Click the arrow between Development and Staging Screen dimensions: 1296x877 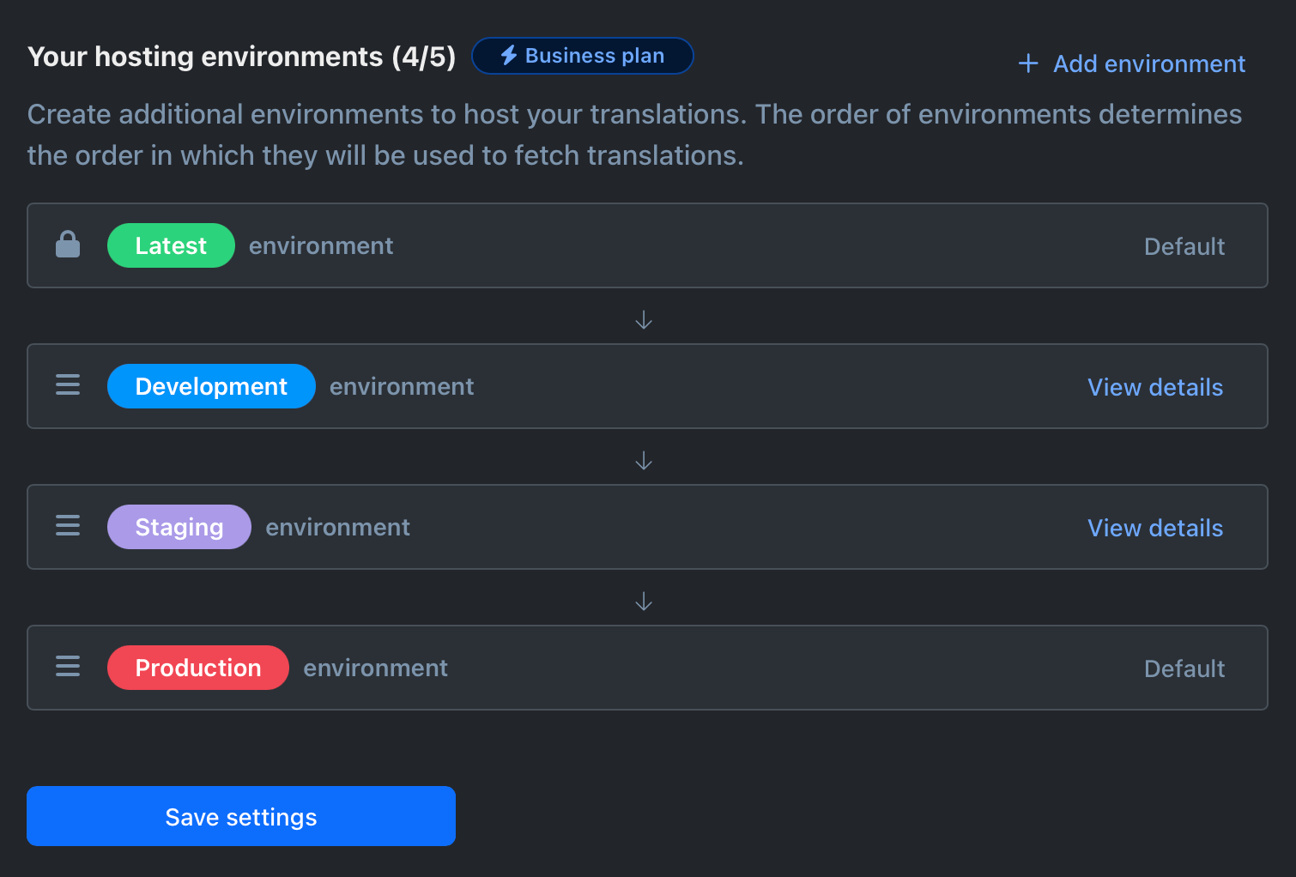(644, 461)
